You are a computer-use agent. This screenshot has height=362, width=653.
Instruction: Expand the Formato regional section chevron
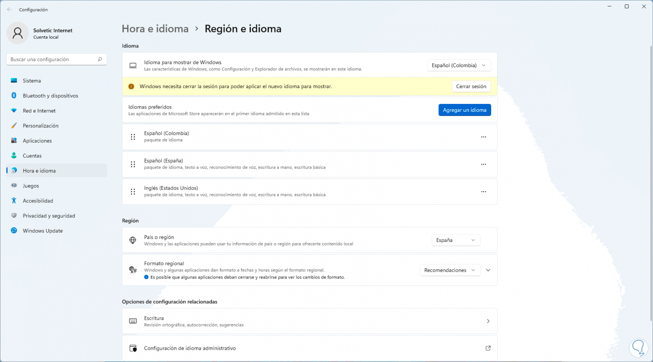(x=488, y=270)
